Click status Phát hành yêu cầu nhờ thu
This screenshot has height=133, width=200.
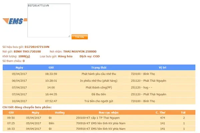(99, 74)
